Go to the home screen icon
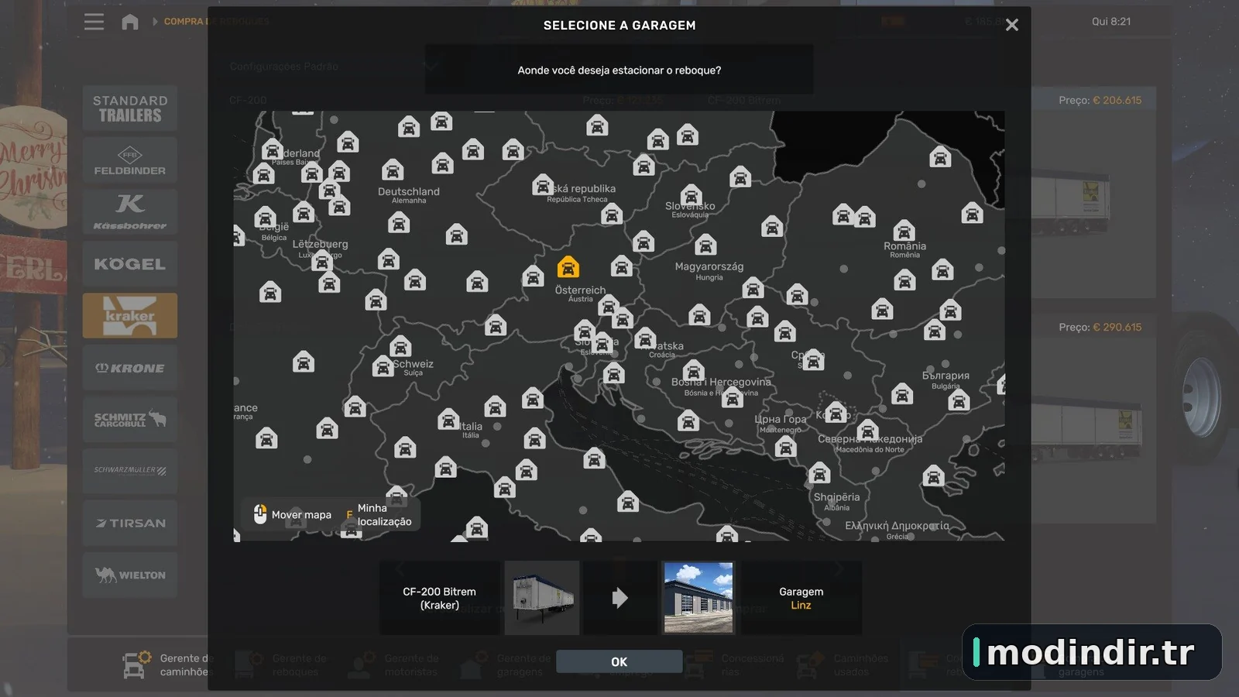1239x697 pixels. tap(130, 22)
